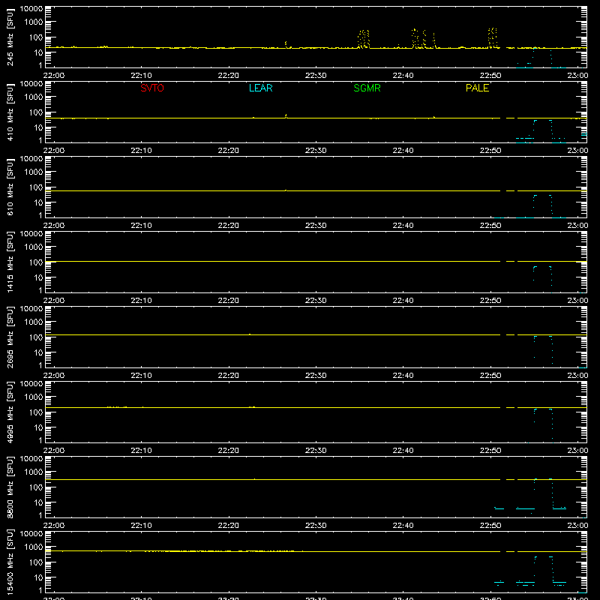Select the 8800 MHz [SFU] axis label
Image resolution: width=600 pixels, height=600 pixels.
point(10,487)
